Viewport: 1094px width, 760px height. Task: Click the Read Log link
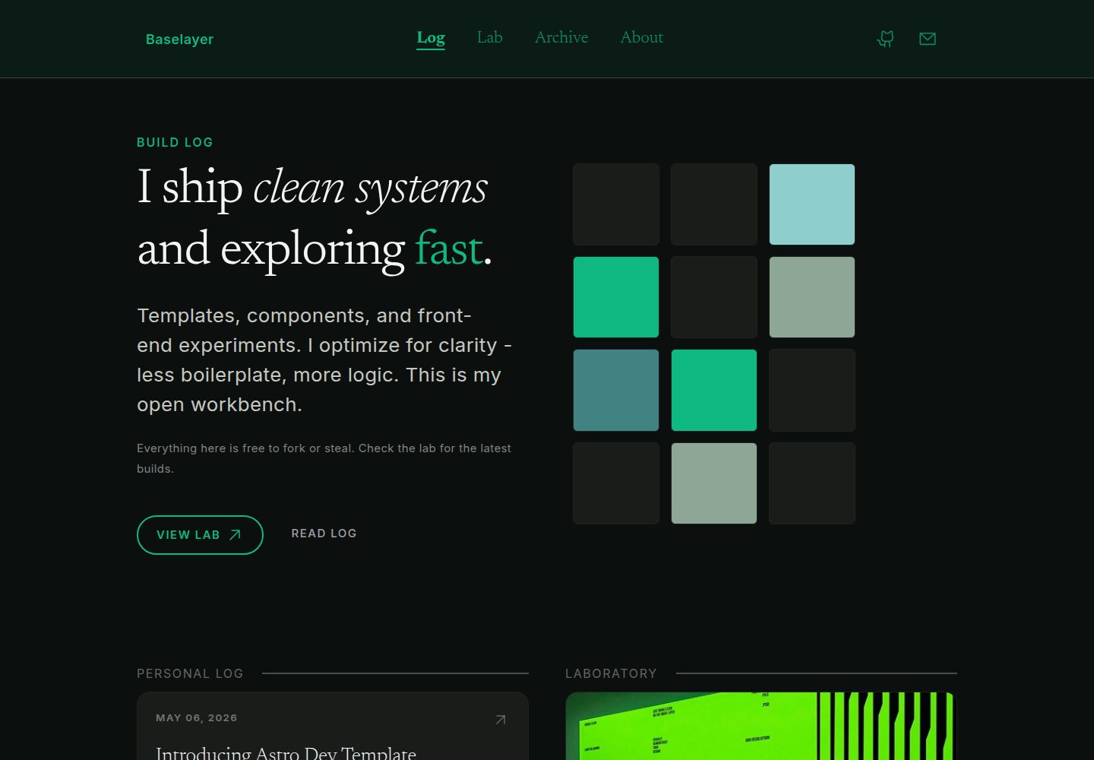tap(324, 534)
